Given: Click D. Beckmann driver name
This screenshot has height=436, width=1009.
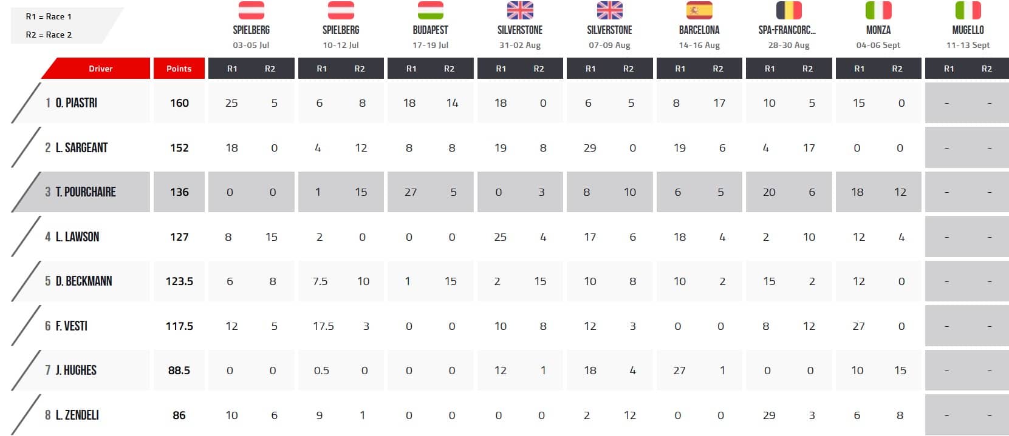Looking at the screenshot, I should (84, 281).
